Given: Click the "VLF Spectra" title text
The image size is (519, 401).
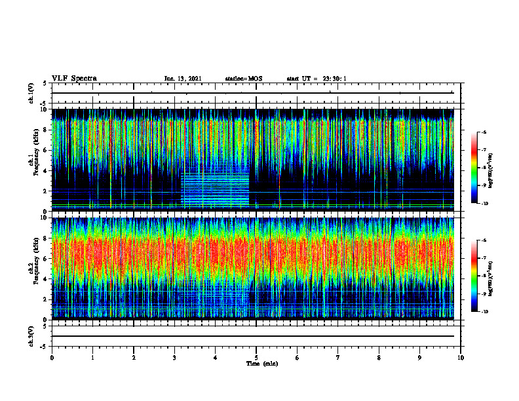Looking at the screenshot, I should [74, 79].
